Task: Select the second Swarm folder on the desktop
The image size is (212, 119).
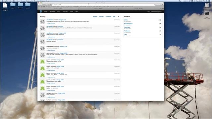Action: [20, 4]
